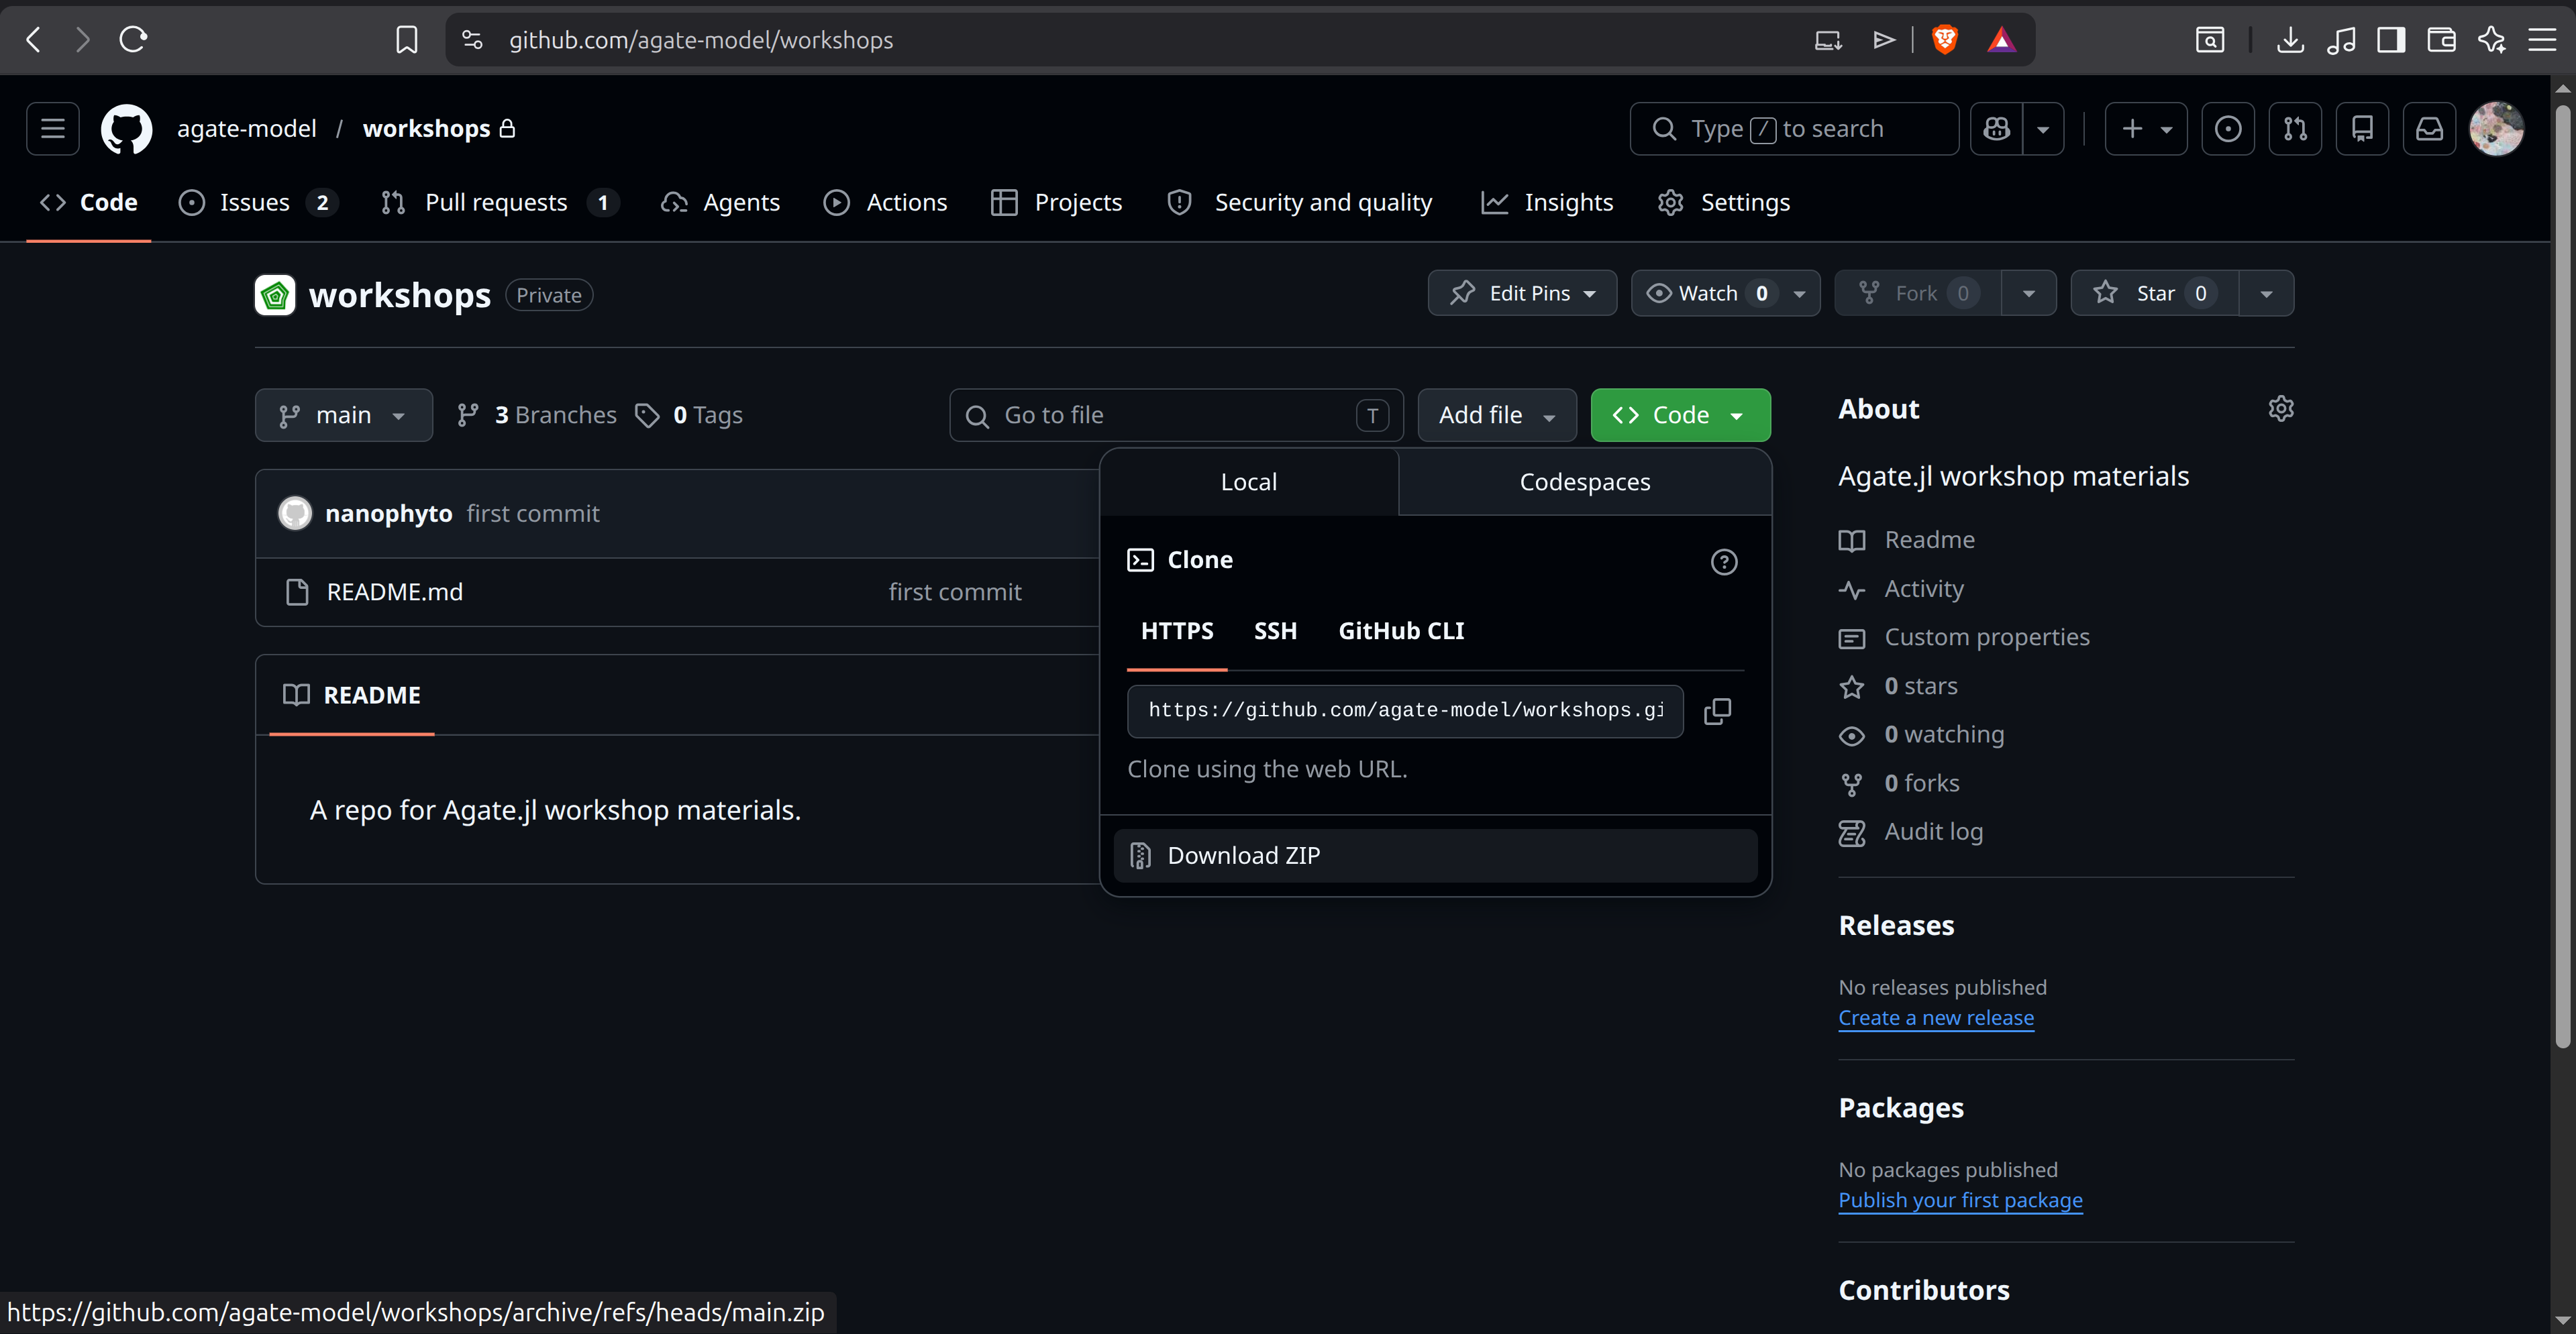The image size is (2576, 1334).
Task: Open the README.md file
Action: click(395, 593)
